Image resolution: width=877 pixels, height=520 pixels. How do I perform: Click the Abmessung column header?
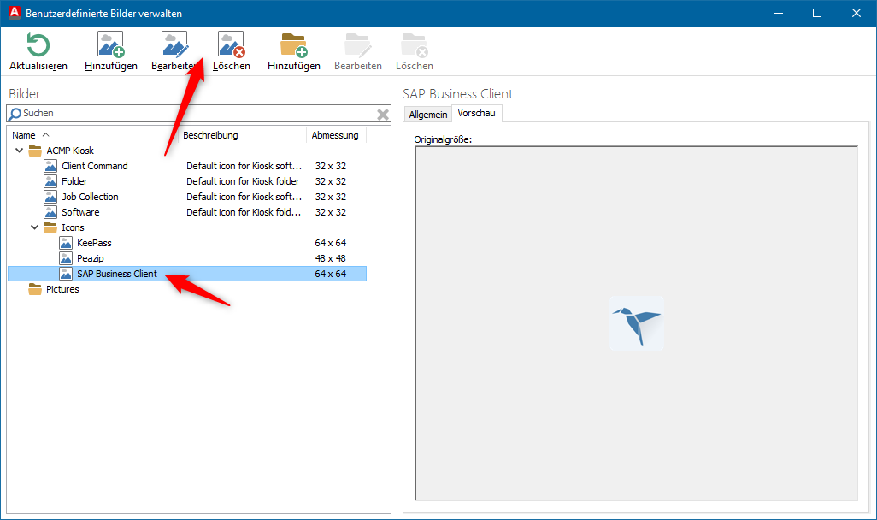335,135
